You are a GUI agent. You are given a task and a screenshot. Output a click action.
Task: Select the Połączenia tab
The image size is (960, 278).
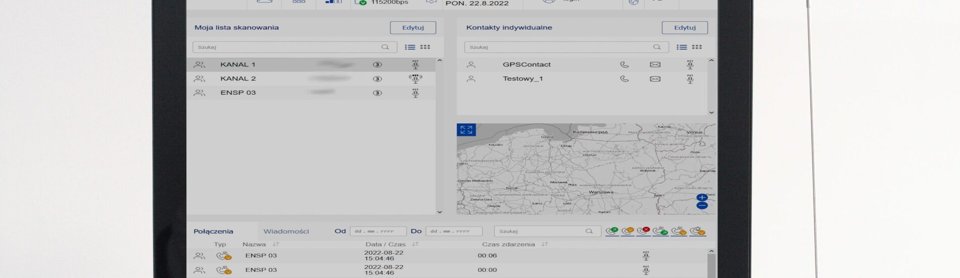point(213,231)
